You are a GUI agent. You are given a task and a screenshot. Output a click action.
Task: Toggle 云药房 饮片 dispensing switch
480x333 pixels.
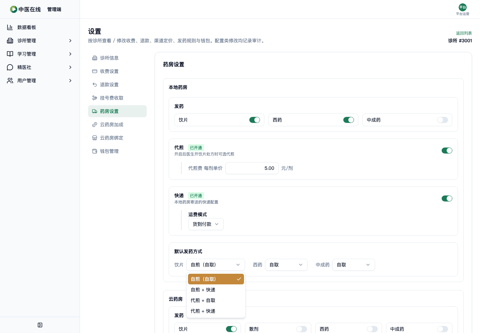click(x=231, y=329)
